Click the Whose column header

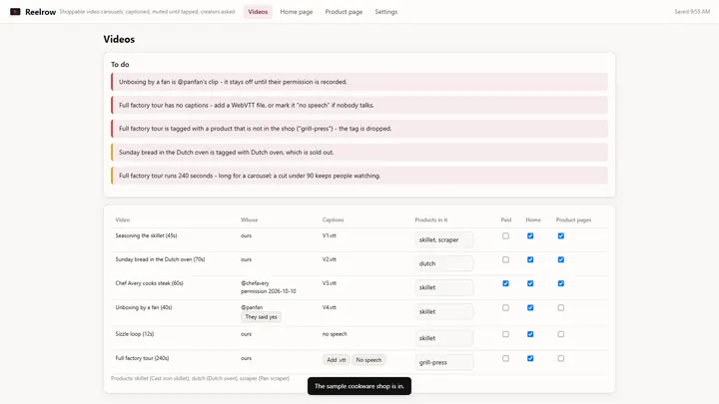tap(249, 219)
